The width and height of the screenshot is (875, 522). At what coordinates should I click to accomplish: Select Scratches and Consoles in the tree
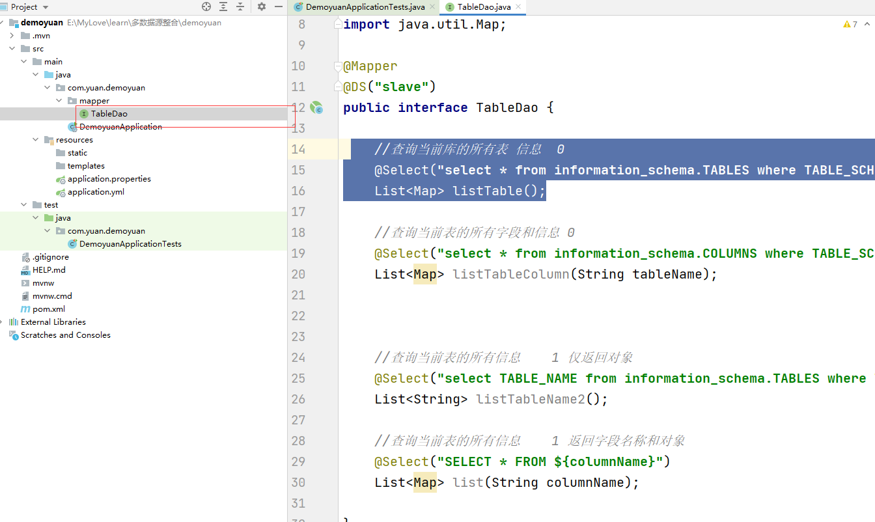[65, 335]
